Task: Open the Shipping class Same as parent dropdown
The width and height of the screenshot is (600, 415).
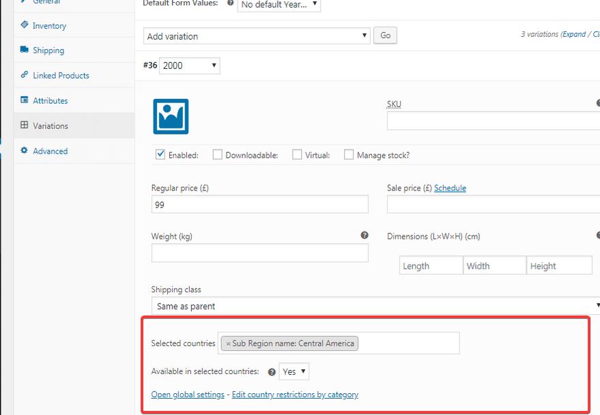Action: [375, 306]
